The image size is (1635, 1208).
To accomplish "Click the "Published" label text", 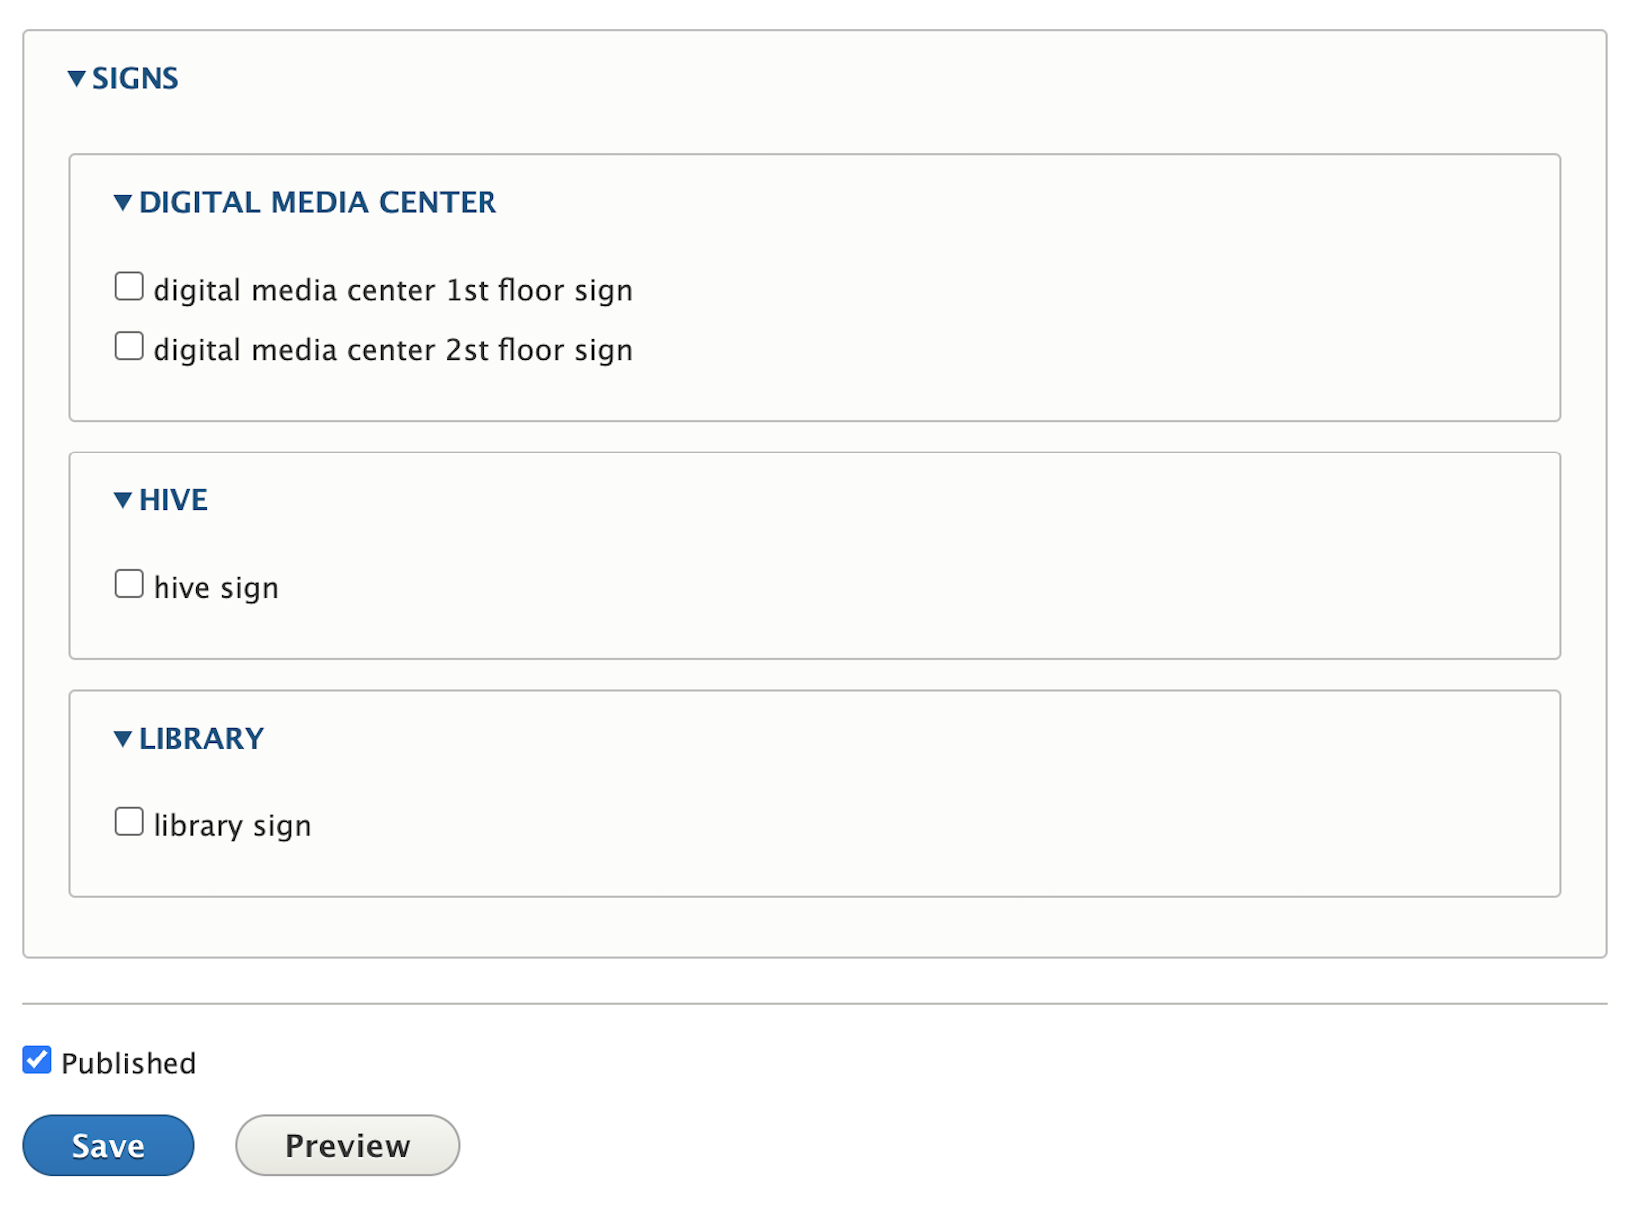I will 128,1062.
